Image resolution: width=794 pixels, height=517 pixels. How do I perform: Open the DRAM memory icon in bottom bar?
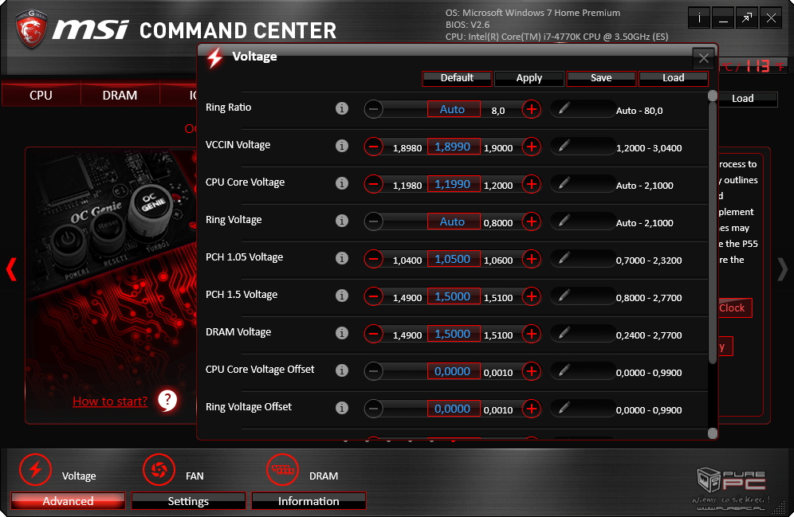[282, 469]
